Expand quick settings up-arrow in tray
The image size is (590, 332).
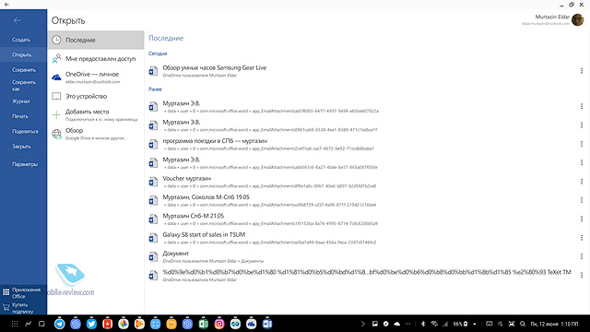tap(475, 324)
